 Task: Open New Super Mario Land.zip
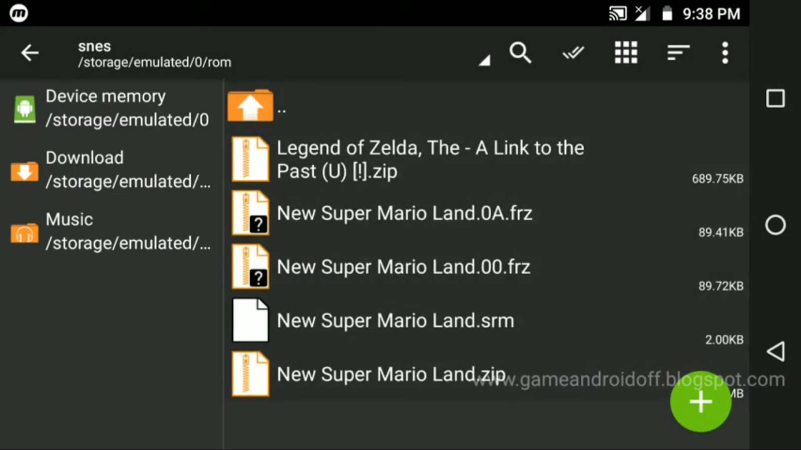pos(487,374)
